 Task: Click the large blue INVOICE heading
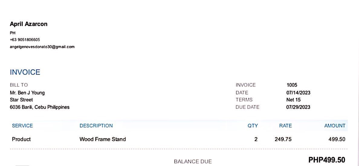click(25, 72)
